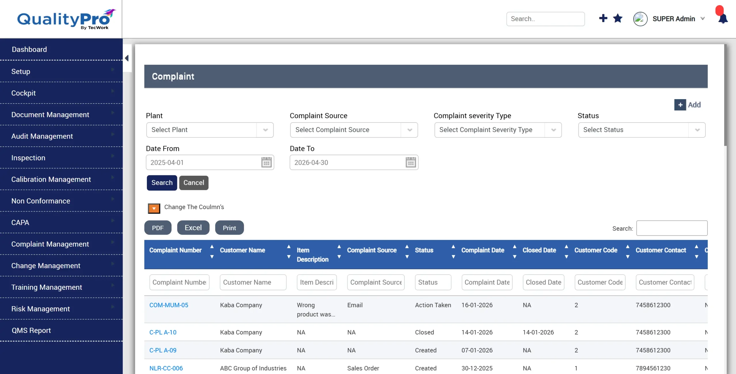Focus the top global Search field
Image resolution: width=736 pixels, height=374 pixels.
pyautogui.click(x=545, y=19)
